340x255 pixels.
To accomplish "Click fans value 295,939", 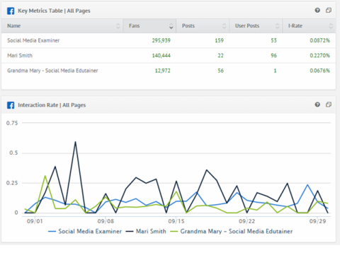I will [161, 40].
